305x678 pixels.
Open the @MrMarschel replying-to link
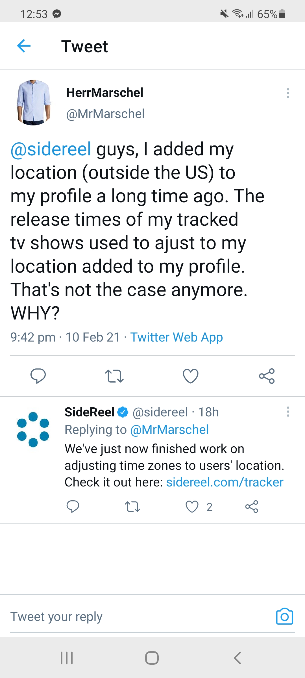(x=169, y=430)
